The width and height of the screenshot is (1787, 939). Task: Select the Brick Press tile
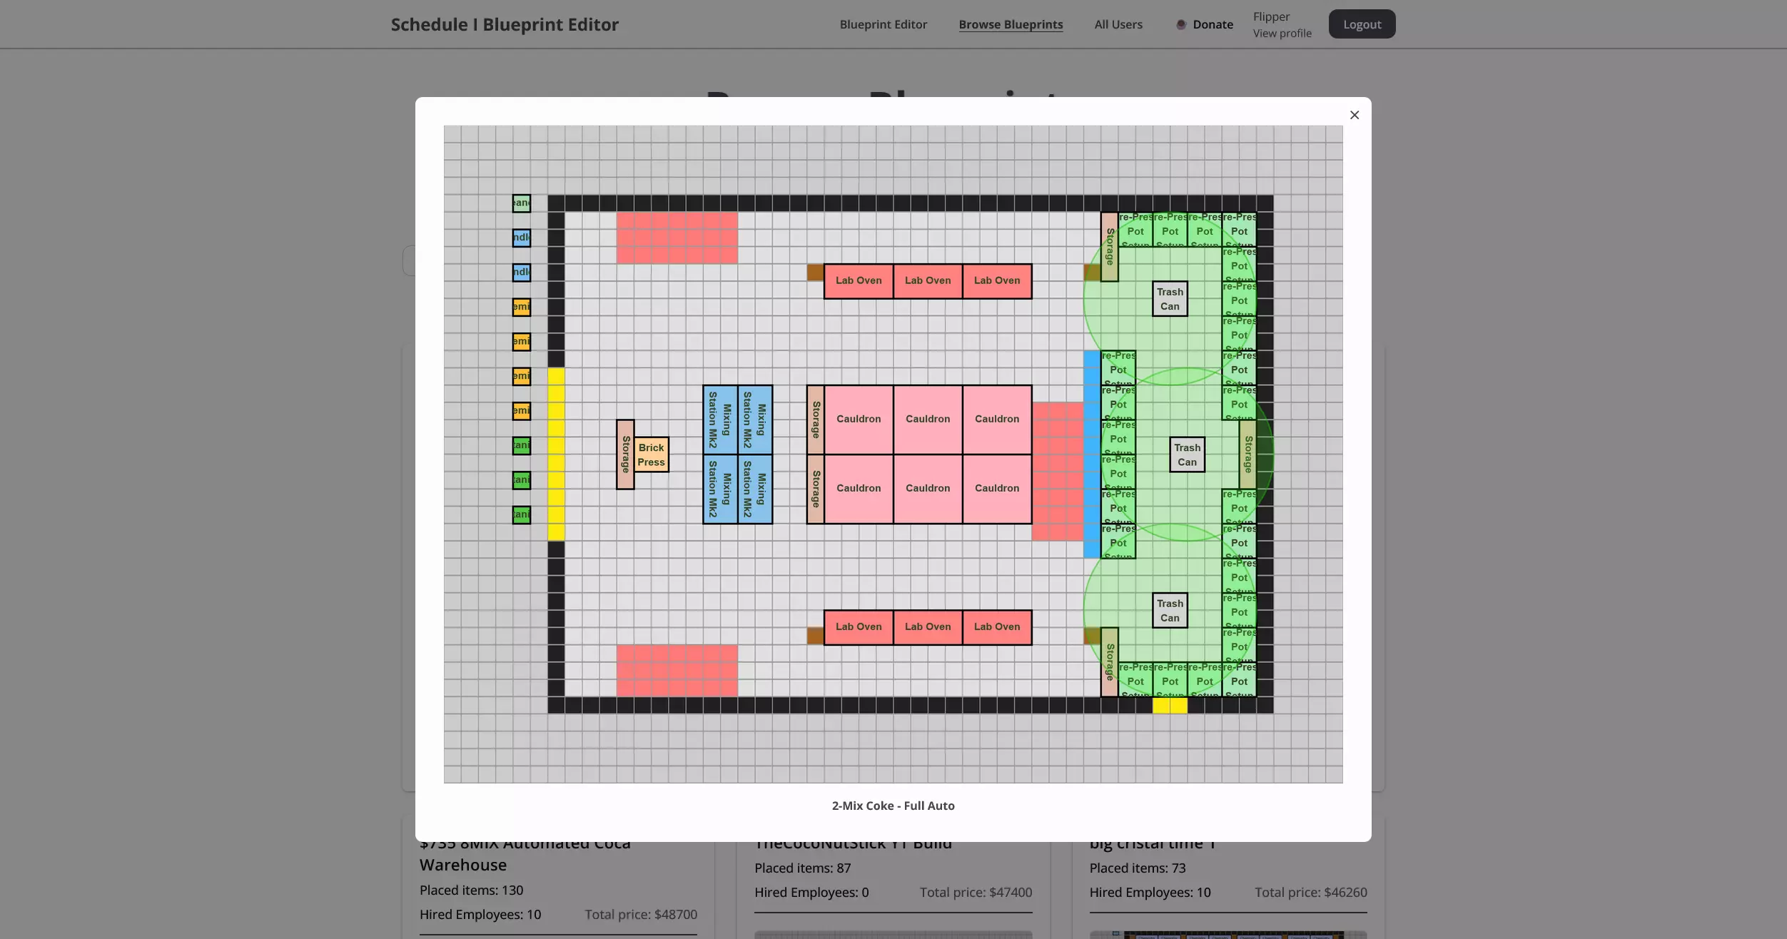point(651,455)
